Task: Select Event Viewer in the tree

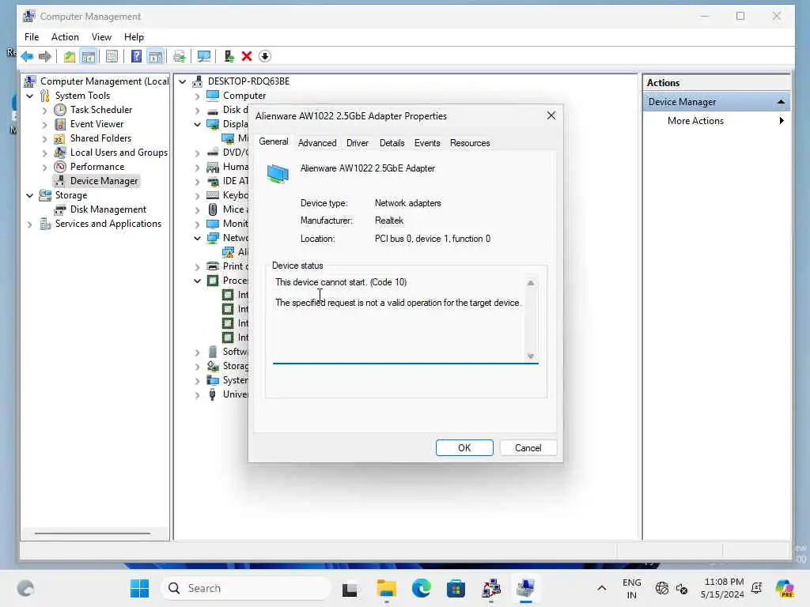Action: pos(97,124)
